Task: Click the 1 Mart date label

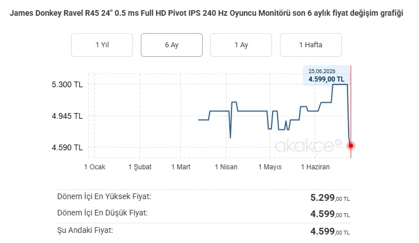Action: coord(181,167)
